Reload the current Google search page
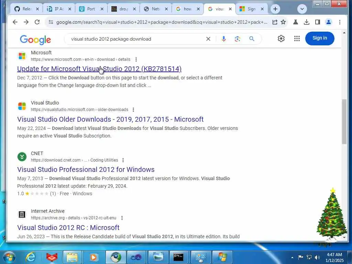The height and width of the screenshot is (264, 352). [37, 22]
